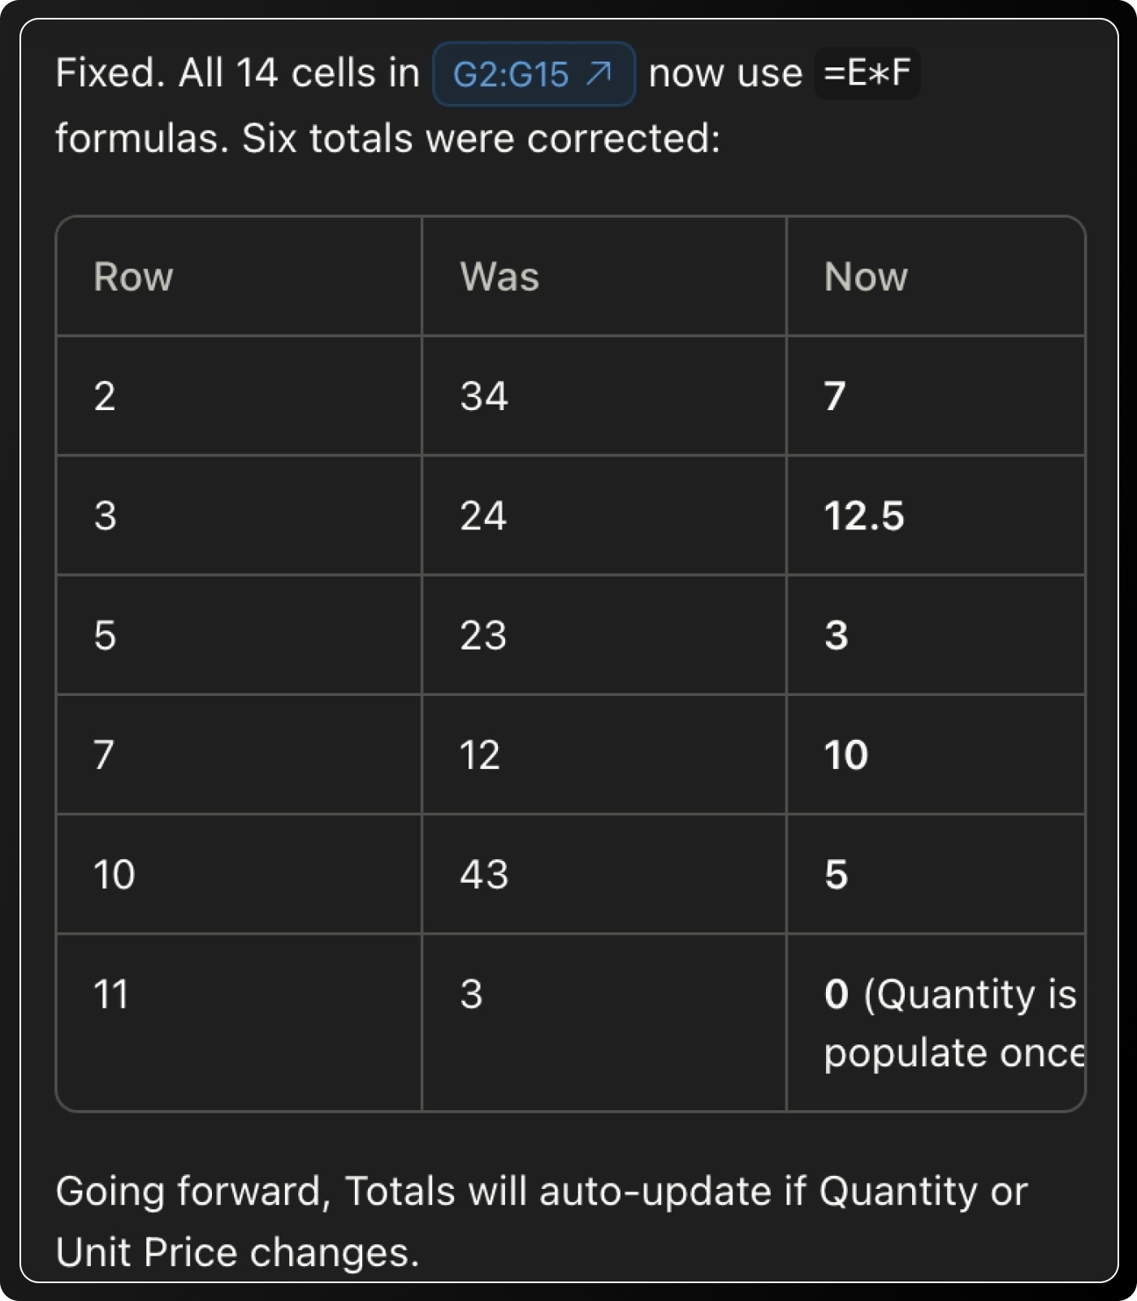Click the 'Going forward' closing paragraph
1137x1301 pixels.
click(x=542, y=1221)
